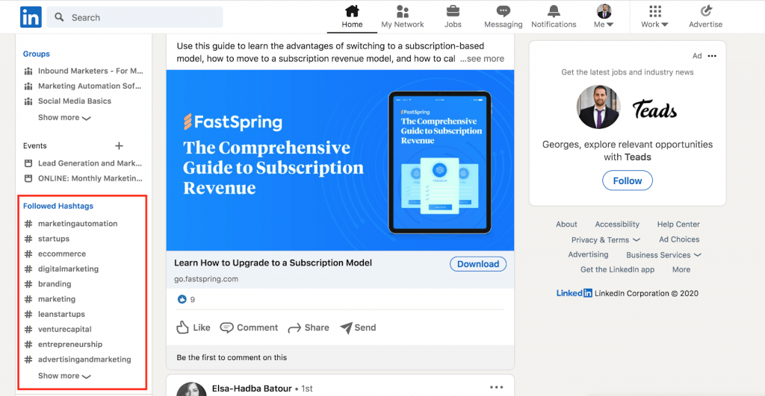Viewport: 765px width, 396px height.
Task: Open the Accessibility footer link
Action: click(617, 224)
